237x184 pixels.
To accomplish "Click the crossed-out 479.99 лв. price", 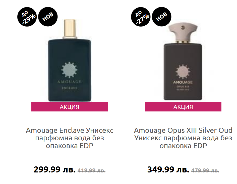I will [x=205, y=170].
